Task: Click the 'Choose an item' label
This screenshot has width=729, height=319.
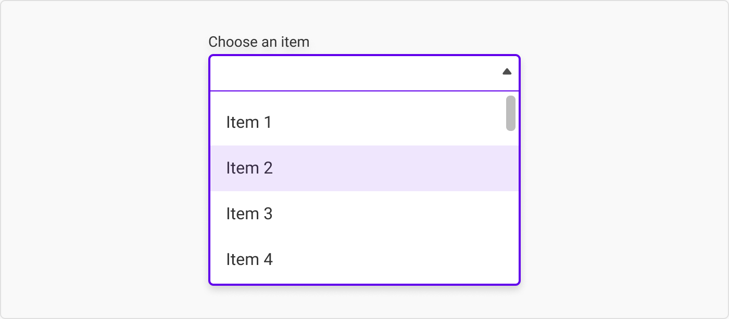Action: tap(259, 42)
